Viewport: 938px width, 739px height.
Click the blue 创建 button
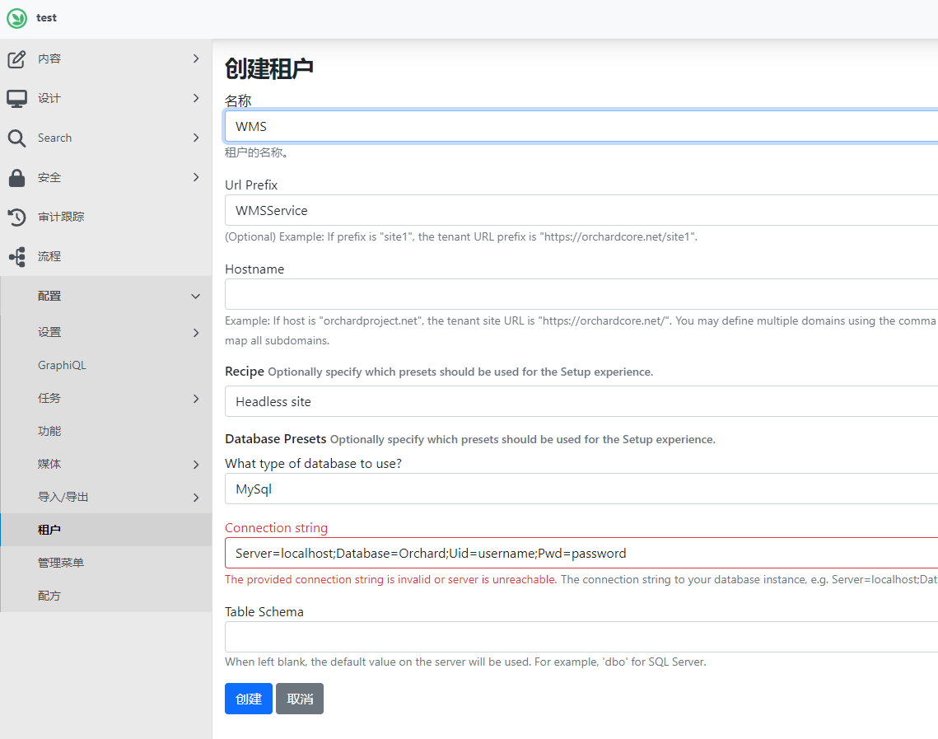248,698
